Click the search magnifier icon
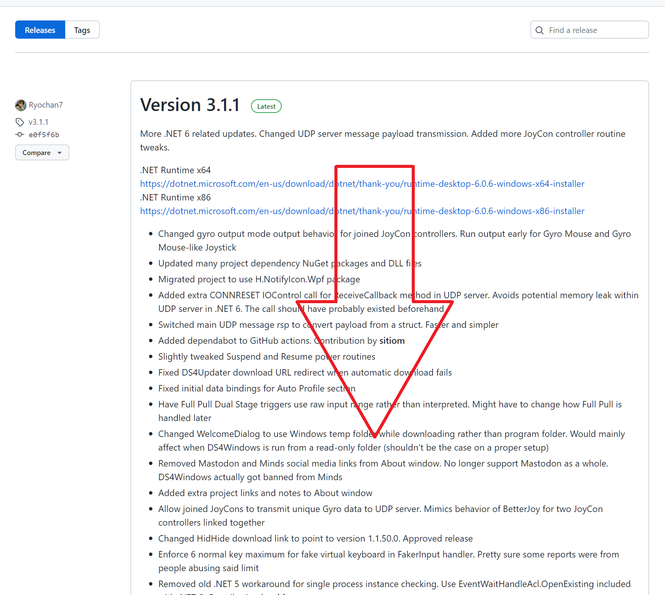 pos(540,30)
